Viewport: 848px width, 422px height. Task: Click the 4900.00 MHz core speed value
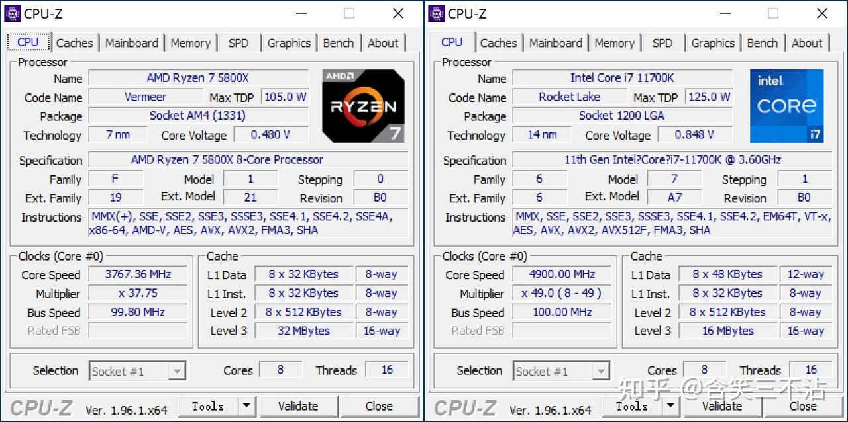[562, 274]
